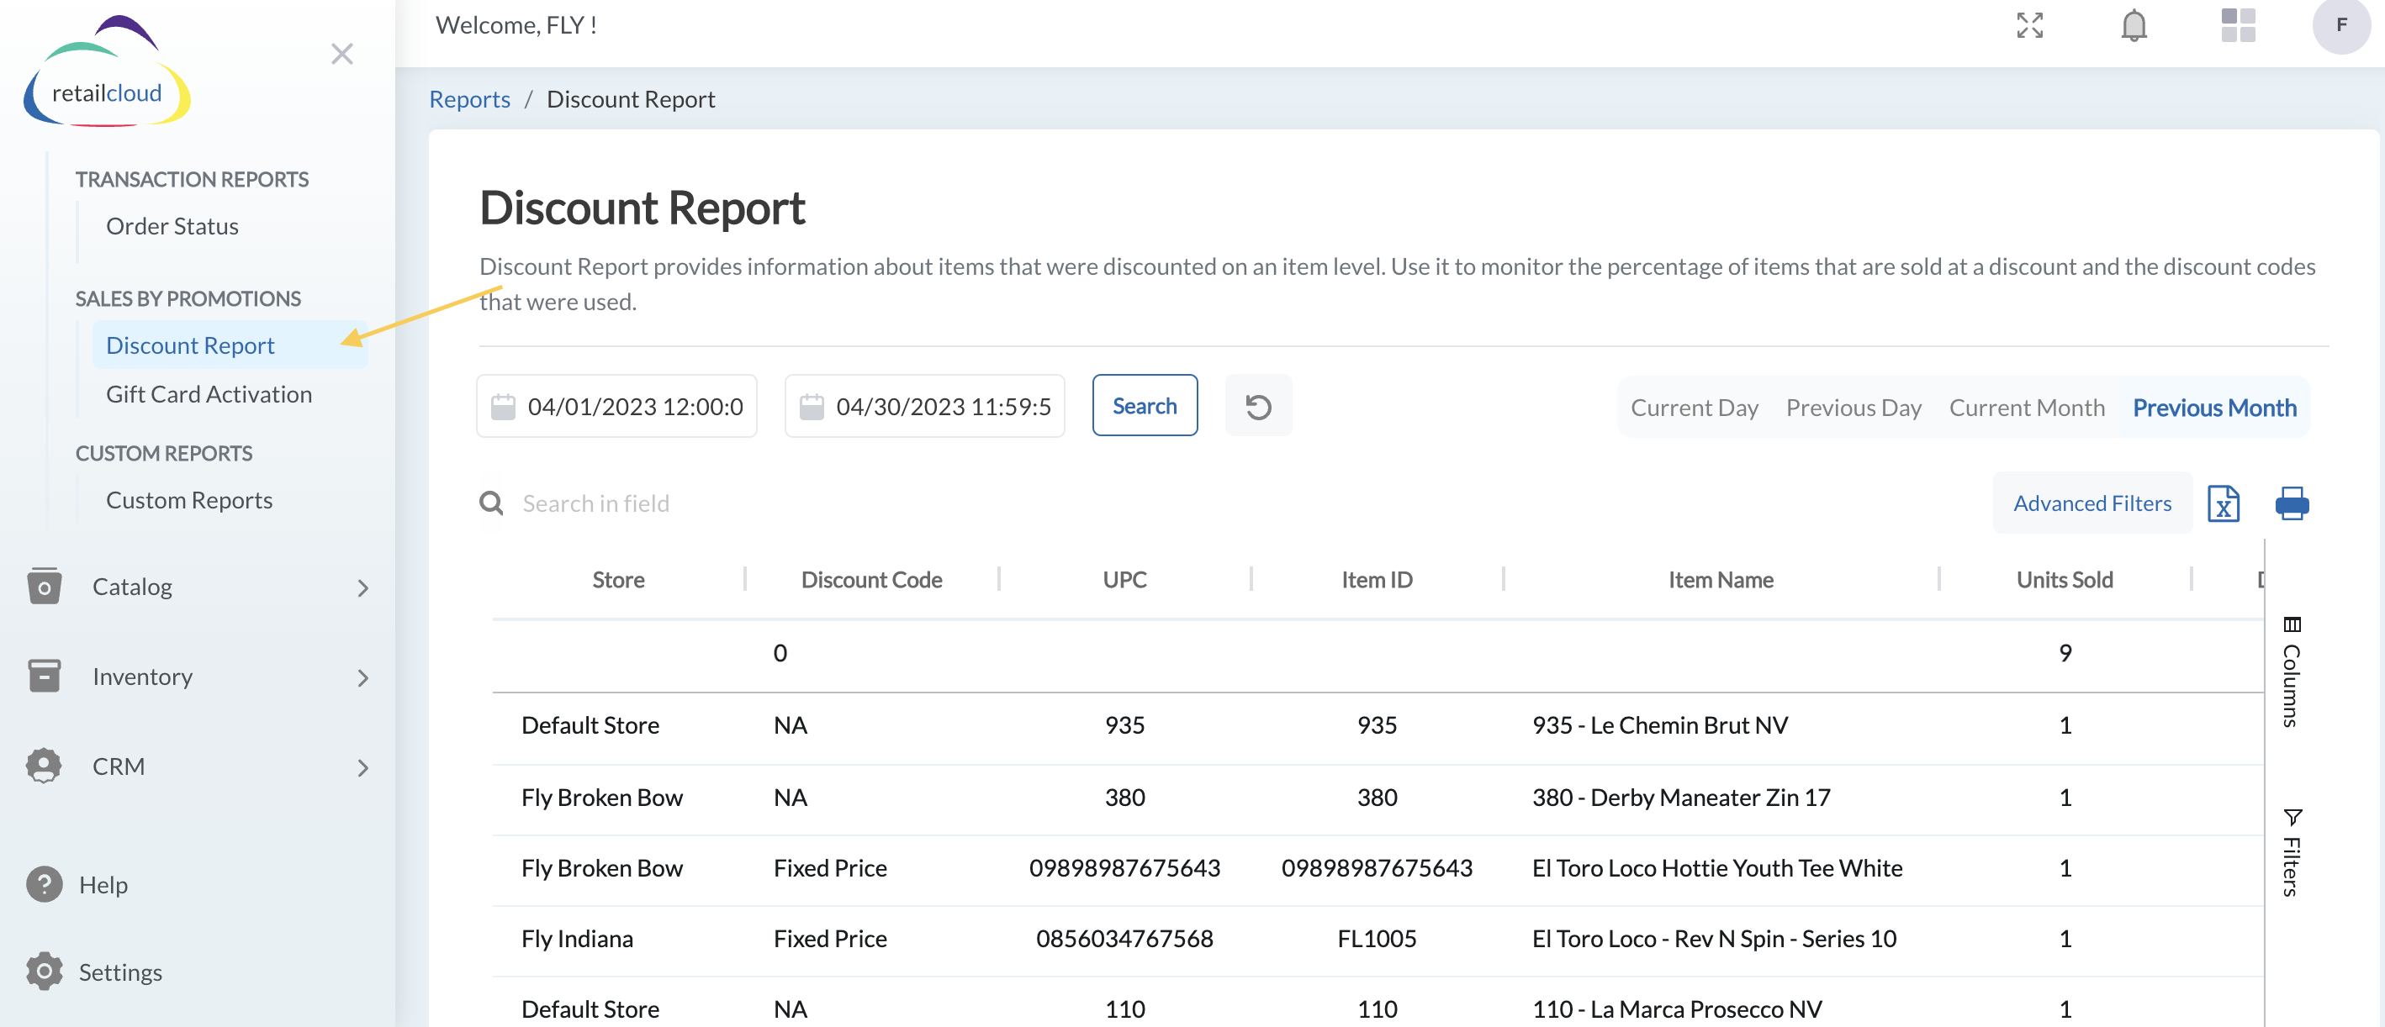2385x1027 pixels.
Task: Toggle fullscreen mode icon
Action: [x=2029, y=26]
